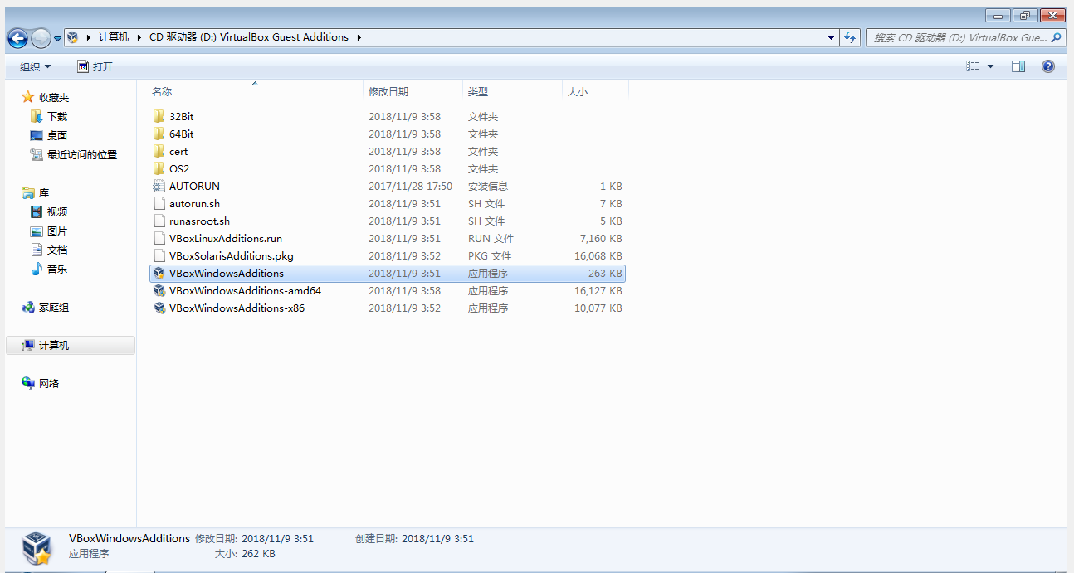Change view with the view icon button
This screenshot has width=1074, height=573.
point(973,66)
